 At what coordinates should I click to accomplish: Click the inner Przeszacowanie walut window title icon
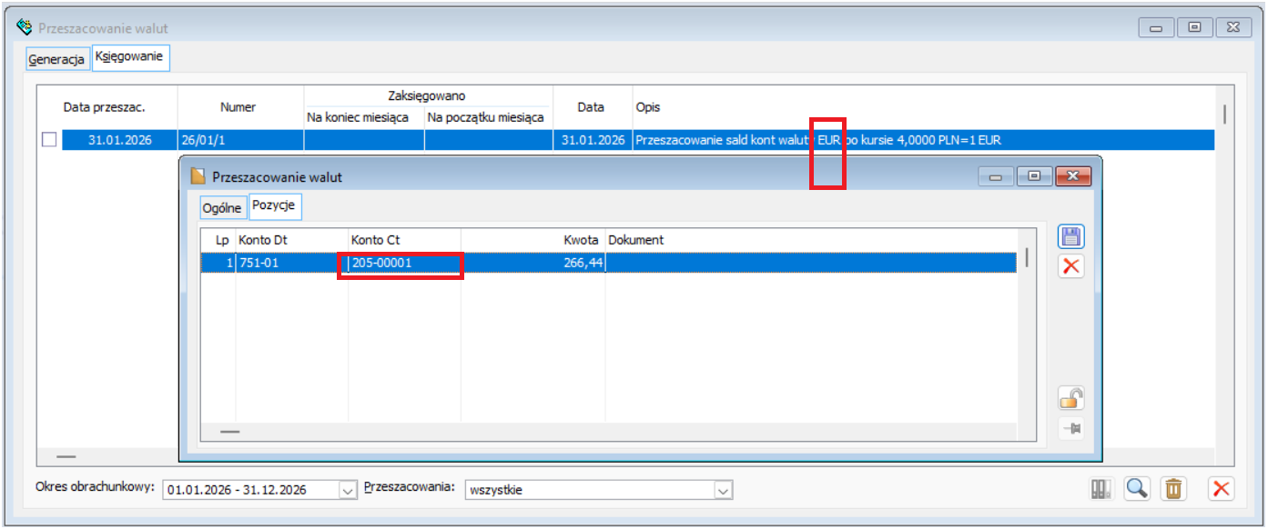[198, 176]
